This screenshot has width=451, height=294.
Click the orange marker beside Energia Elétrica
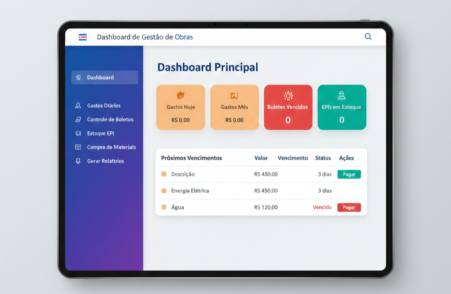point(164,191)
